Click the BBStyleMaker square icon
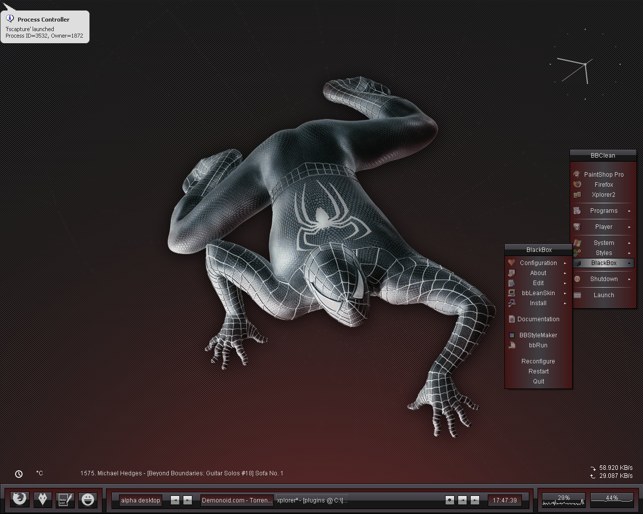643x514 pixels. tap(511, 335)
